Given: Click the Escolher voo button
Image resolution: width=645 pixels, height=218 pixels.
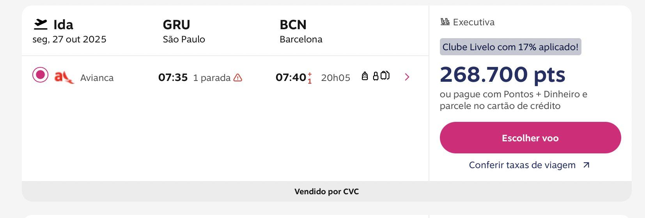Looking at the screenshot, I should tap(530, 138).
